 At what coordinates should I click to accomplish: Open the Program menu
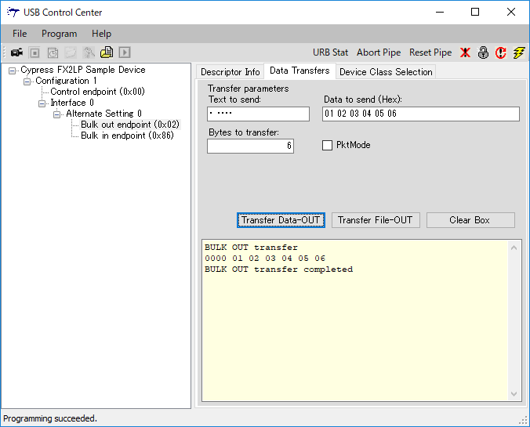click(59, 34)
